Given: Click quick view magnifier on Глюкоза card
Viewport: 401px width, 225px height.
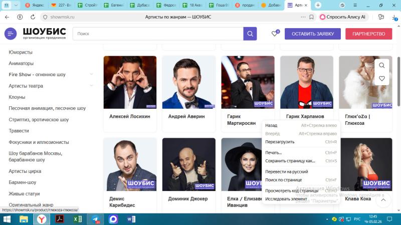Looking at the screenshot, I should coord(381,66).
